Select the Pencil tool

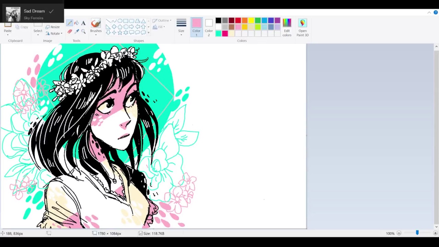pos(70,23)
